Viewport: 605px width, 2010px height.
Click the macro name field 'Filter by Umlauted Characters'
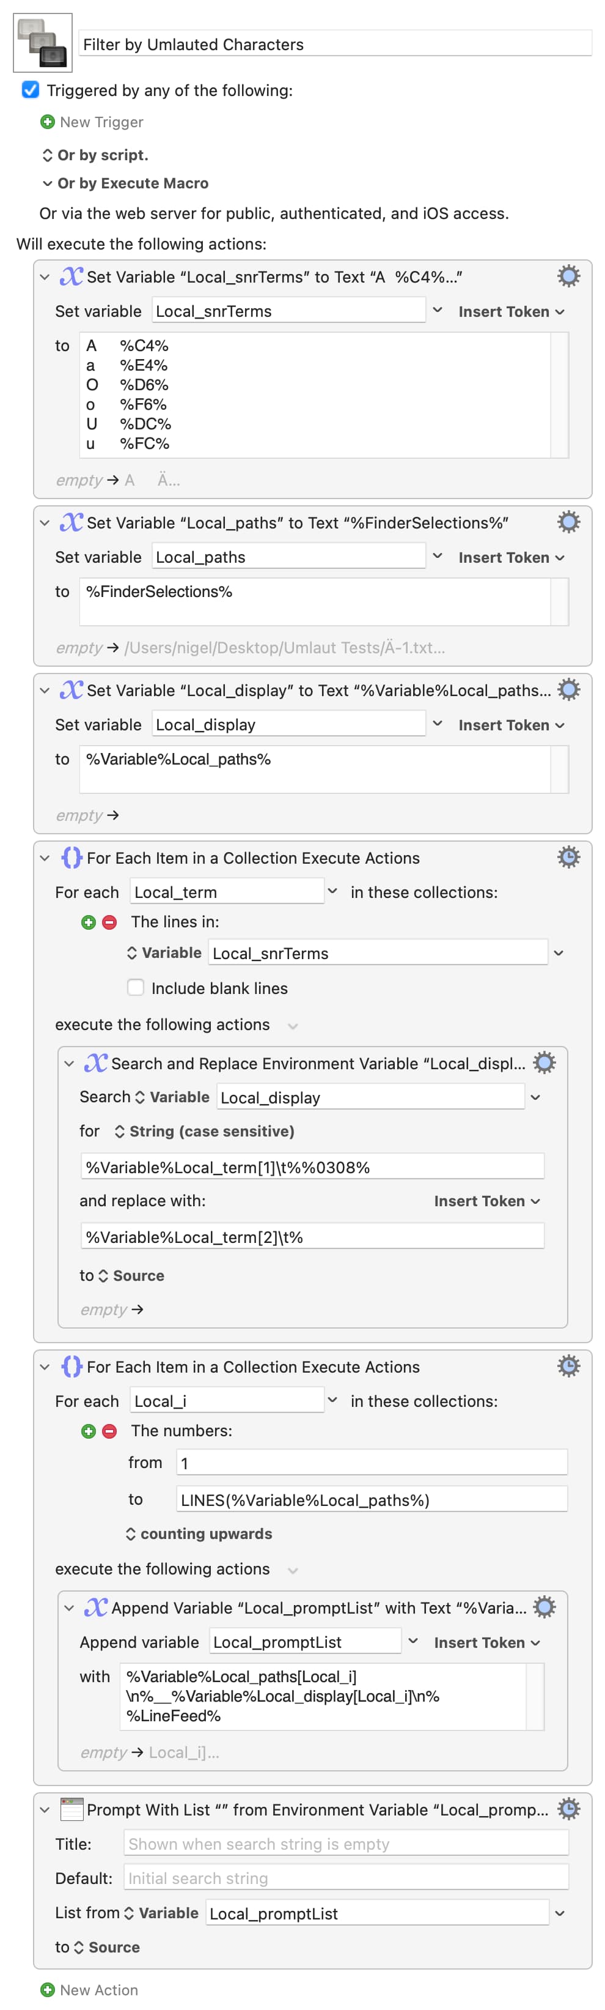point(335,43)
